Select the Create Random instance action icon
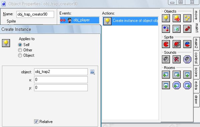This screenshot has height=127, width=200. coord(187,18)
